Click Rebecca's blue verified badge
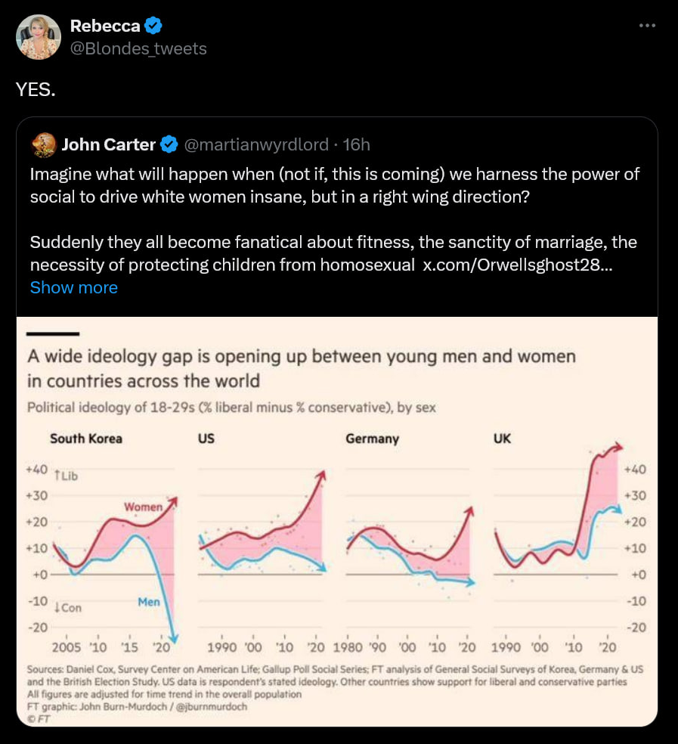The image size is (678, 744). 153,26
